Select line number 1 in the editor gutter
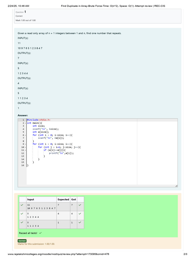This screenshot has height=260, width=195. click(23, 120)
